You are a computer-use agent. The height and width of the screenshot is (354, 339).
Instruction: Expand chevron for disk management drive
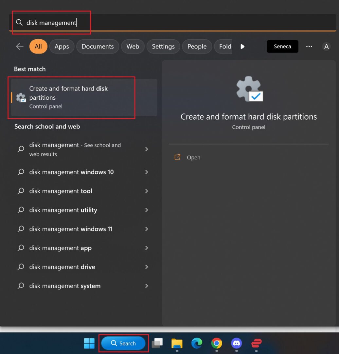[x=147, y=267]
